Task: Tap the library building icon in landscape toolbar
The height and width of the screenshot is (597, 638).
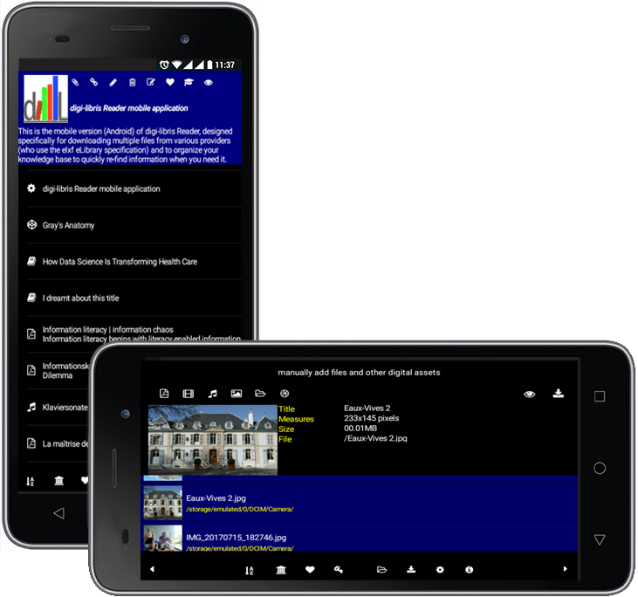Action: click(x=281, y=570)
